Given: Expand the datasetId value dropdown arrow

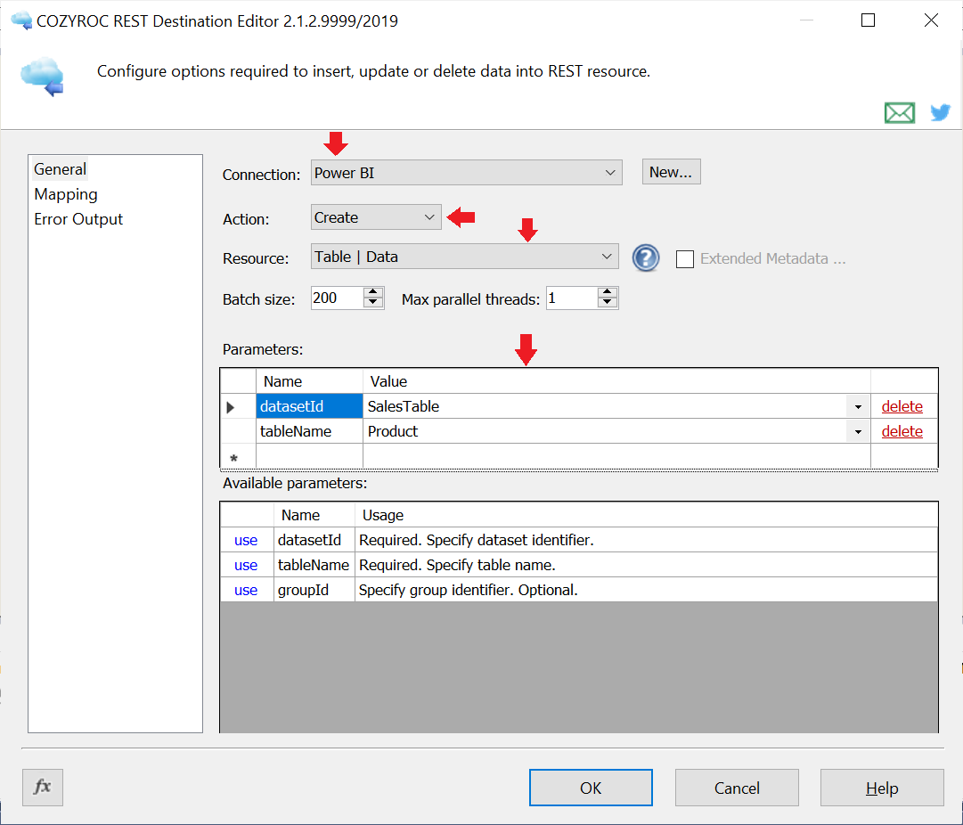Looking at the screenshot, I should click(x=858, y=406).
